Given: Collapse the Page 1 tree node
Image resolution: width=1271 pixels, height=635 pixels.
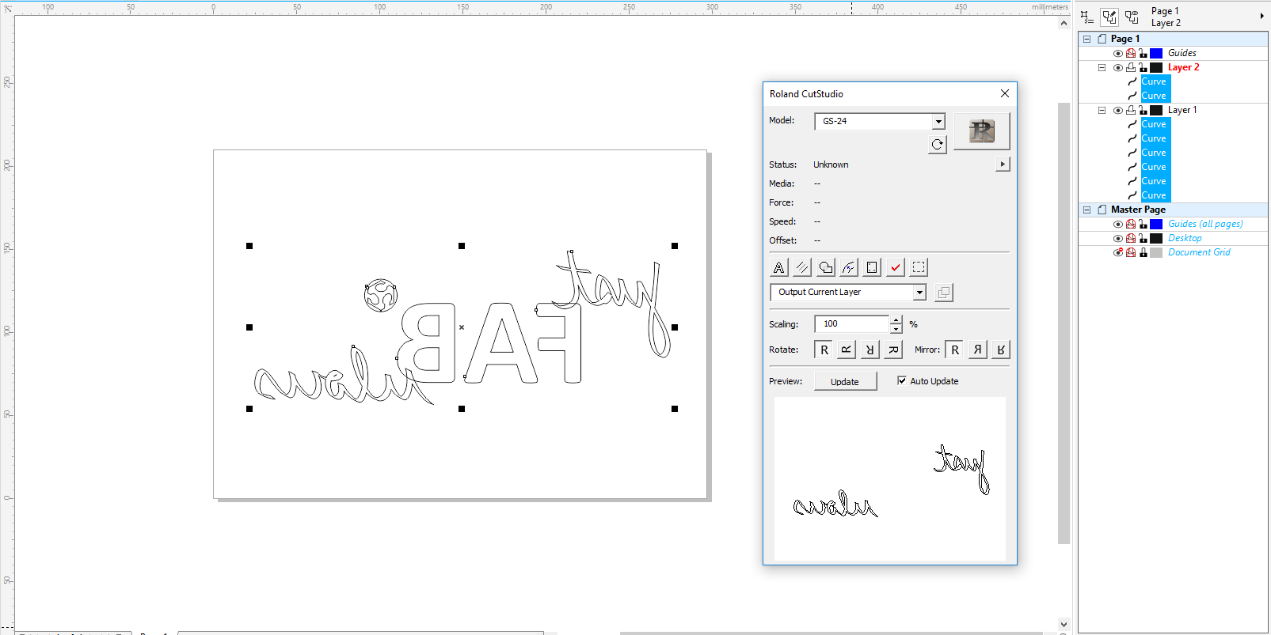Looking at the screenshot, I should click(1087, 39).
